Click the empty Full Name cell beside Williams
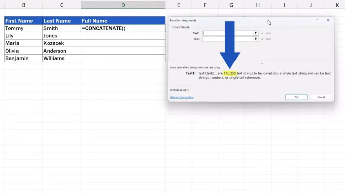The height and width of the screenshot is (194, 345). point(123,58)
